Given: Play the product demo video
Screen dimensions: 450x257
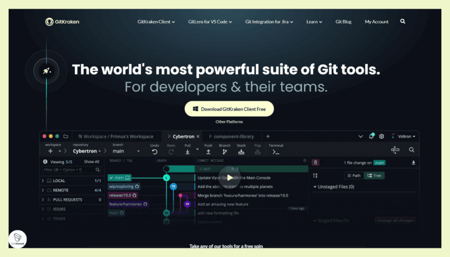Looking at the screenshot, I should pos(229,177).
